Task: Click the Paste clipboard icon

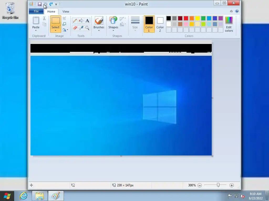Action: (x=36, y=20)
